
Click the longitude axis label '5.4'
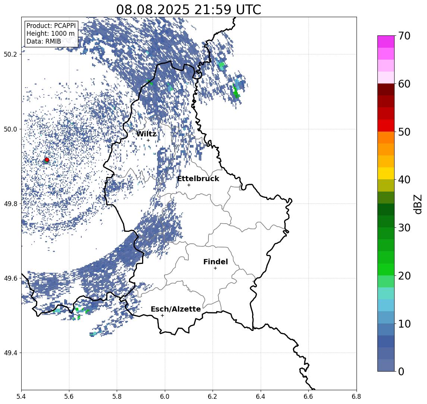[22, 397]
